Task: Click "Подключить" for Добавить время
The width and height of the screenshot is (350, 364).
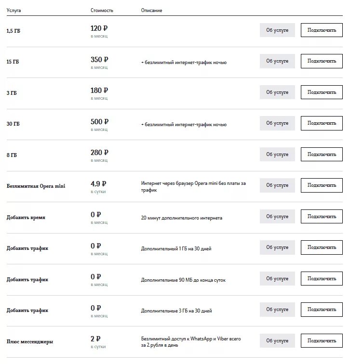Action: point(322,217)
